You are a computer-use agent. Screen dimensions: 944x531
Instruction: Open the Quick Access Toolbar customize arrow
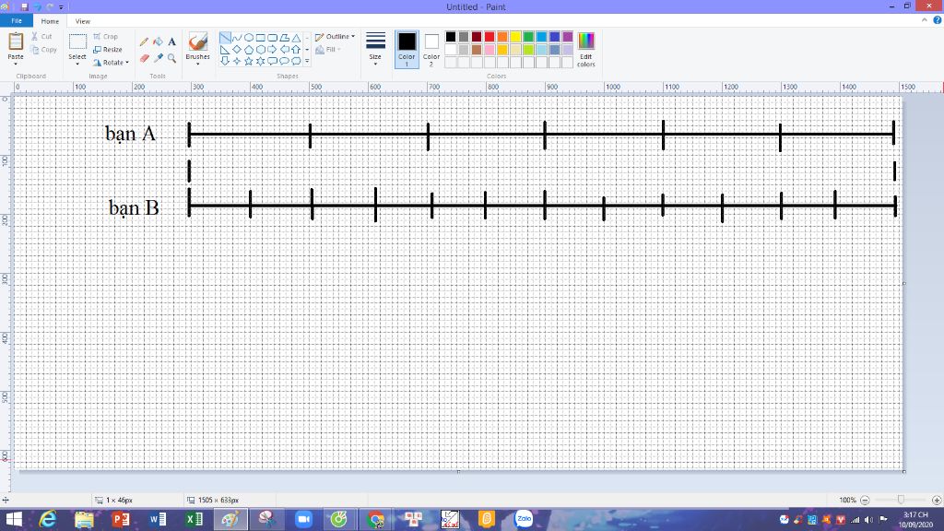61,7
